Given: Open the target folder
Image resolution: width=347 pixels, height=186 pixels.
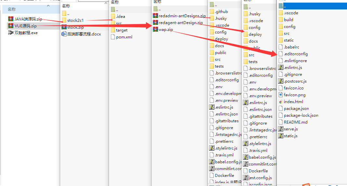Looking at the screenshot, I should [x=119, y=30].
